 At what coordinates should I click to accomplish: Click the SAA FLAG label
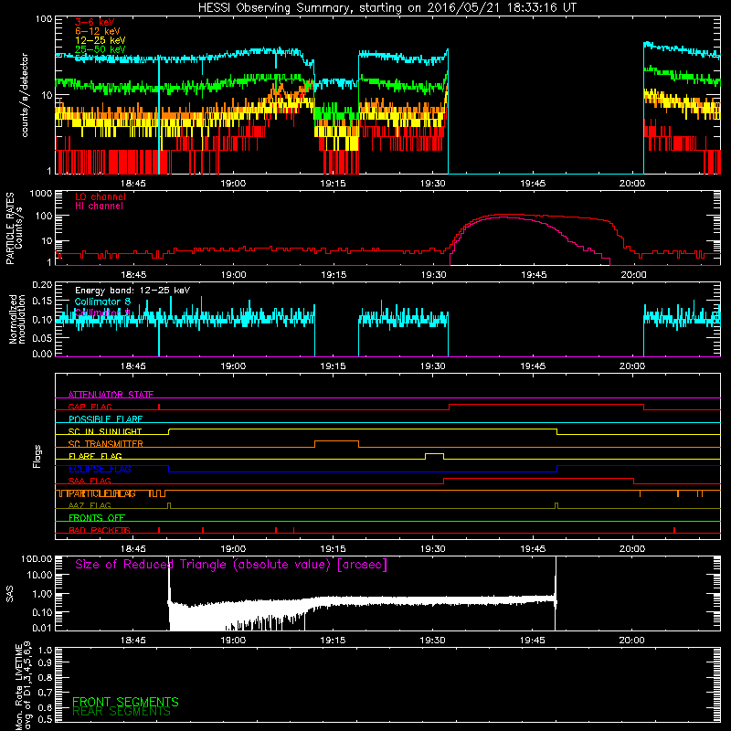pyautogui.click(x=90, y=482)
